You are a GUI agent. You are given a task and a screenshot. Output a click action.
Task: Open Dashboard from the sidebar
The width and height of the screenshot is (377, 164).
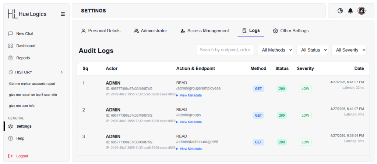coord(25,46)
